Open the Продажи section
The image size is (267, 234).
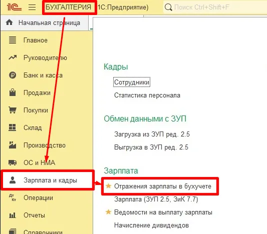[x=37, y=93]
